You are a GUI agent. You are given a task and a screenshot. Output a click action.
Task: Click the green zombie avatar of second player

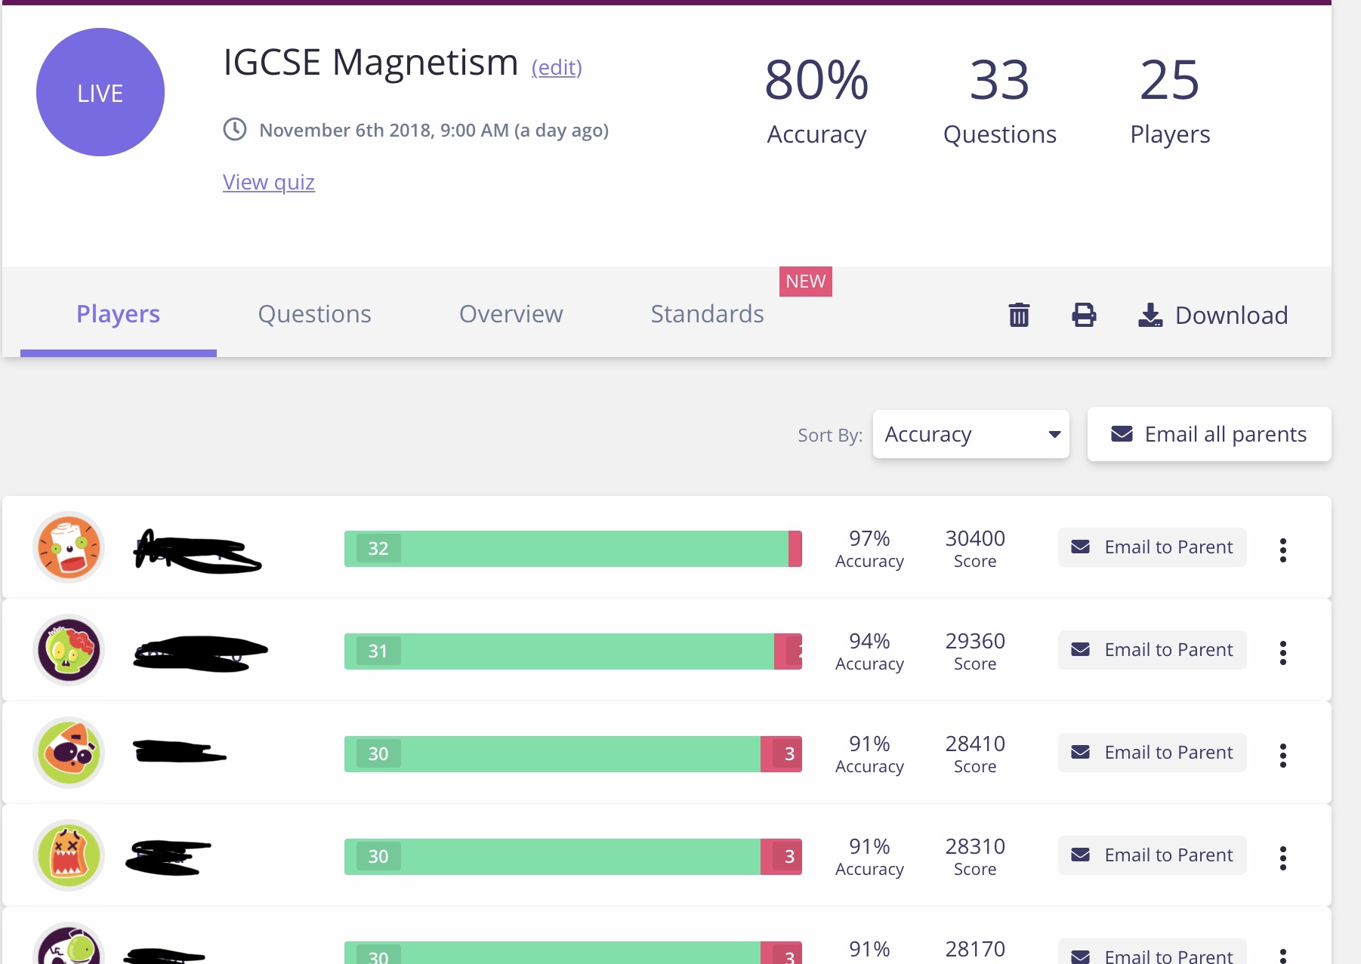pyautogui.click(x=69, y=650)
